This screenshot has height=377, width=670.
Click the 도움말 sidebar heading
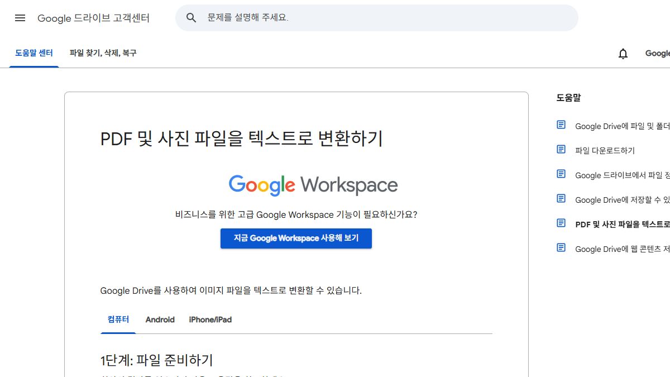click(568, 98)
